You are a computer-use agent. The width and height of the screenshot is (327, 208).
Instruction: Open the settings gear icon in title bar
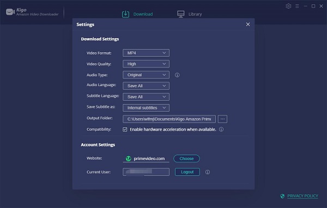pyautogui.click(x=288, y=6)
